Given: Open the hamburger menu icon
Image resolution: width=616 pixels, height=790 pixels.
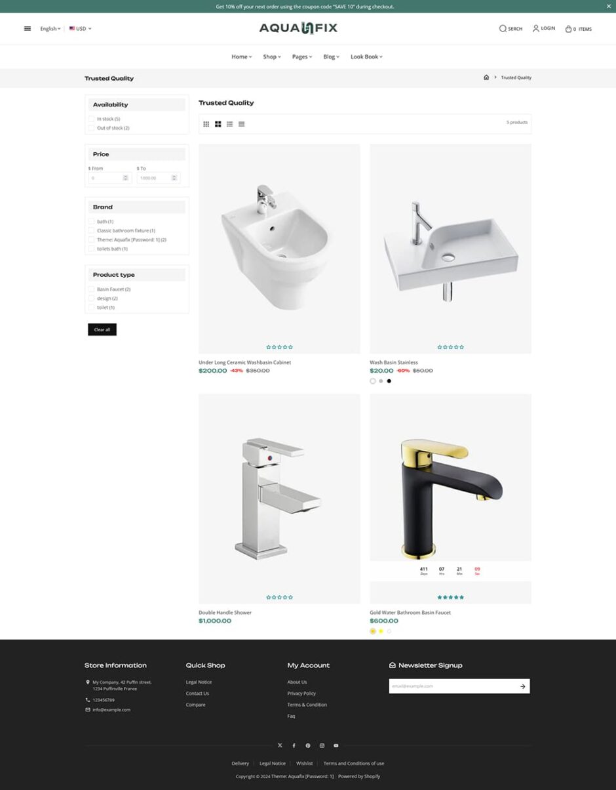Looking at the screenshot, I should pyautogui.click(x=28, y=28).
